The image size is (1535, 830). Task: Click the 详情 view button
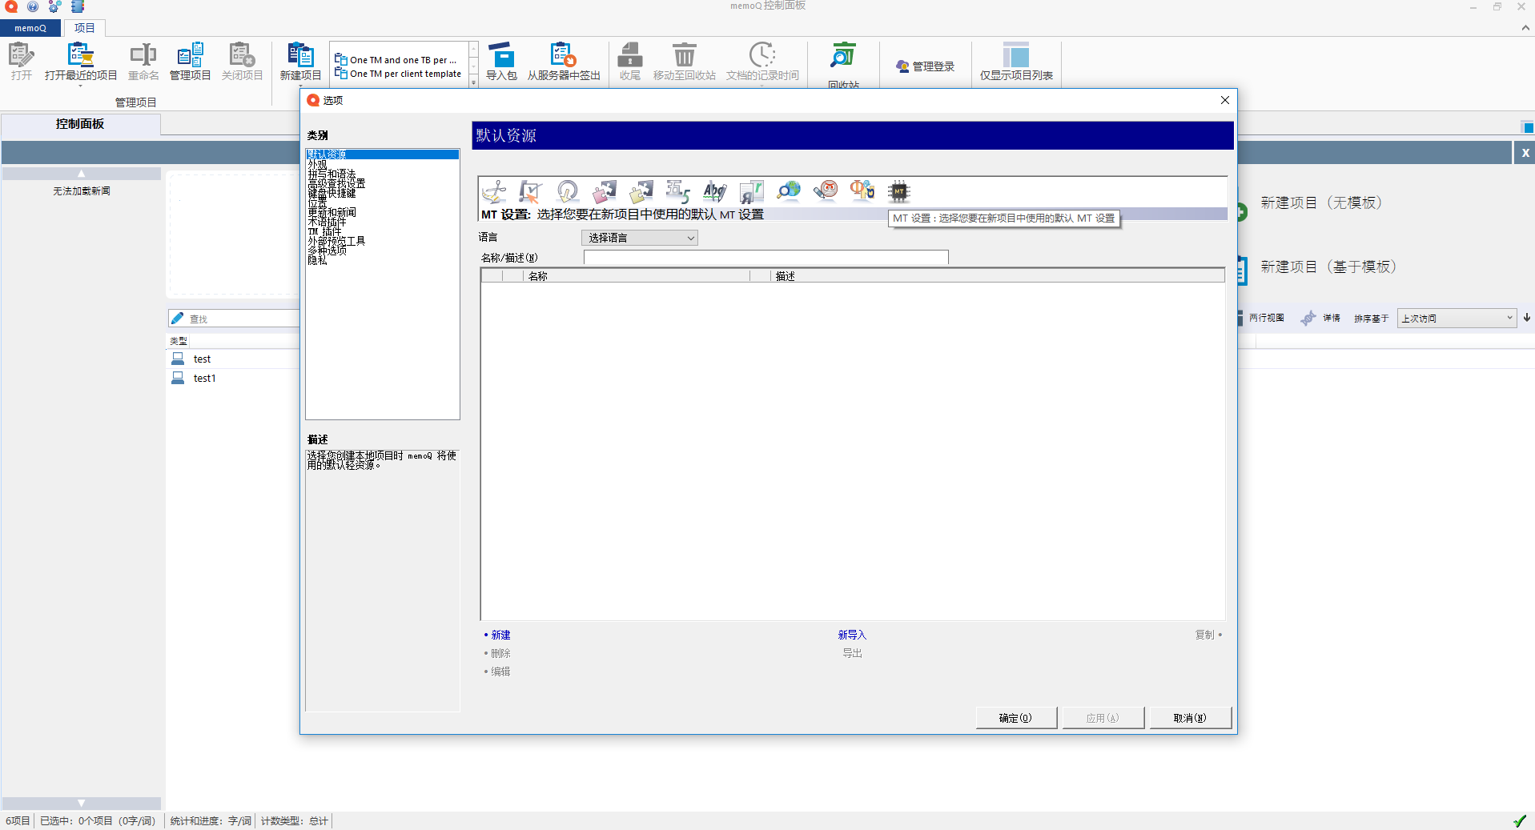1321,318
